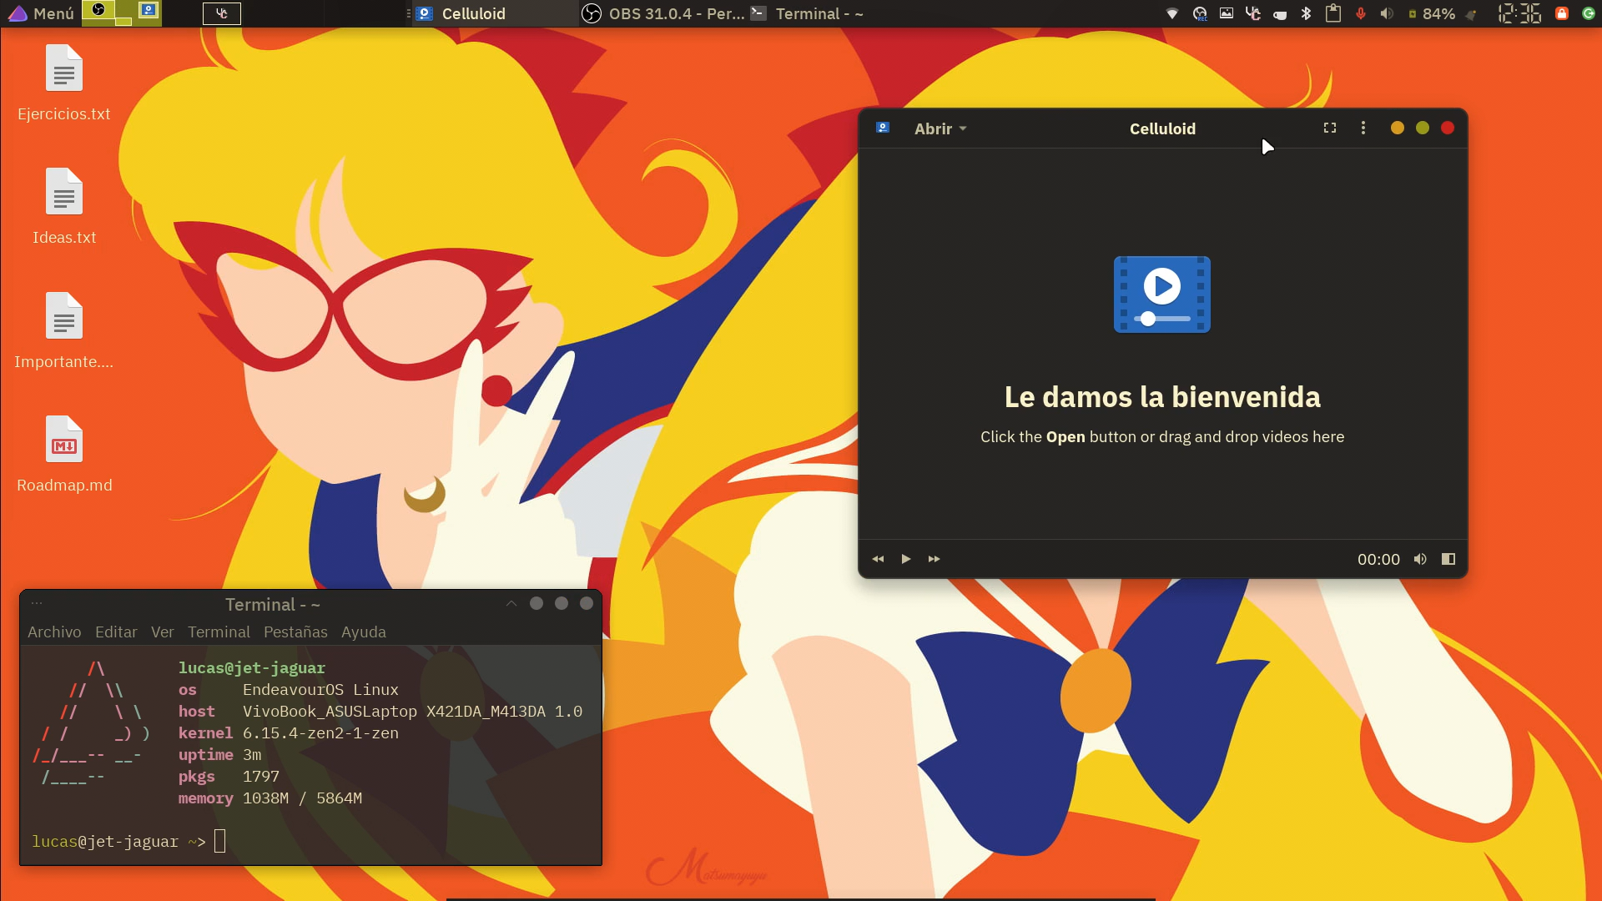Click the pkgs value "1797"
1602x901 pixels.
pyautogui.click(x=260, y=776)
